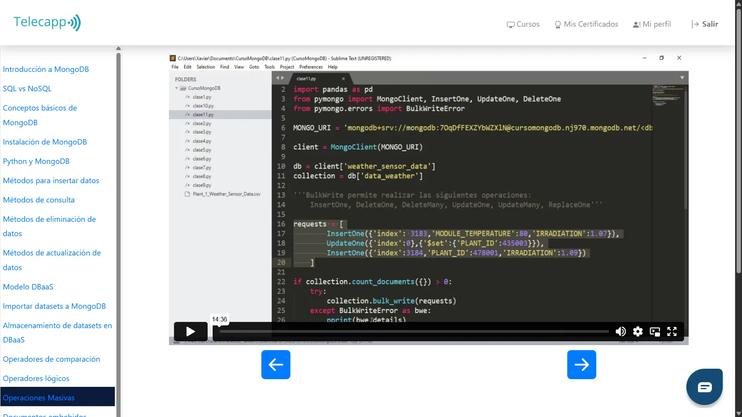Open video settings with gear icon

(x=638, y=331)
